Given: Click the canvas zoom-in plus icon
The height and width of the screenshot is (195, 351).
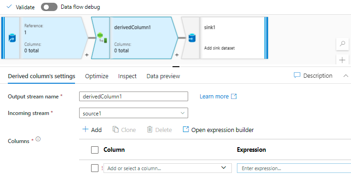Looking at the screenshot, I should pyautogui.click(x=342, y=60).
